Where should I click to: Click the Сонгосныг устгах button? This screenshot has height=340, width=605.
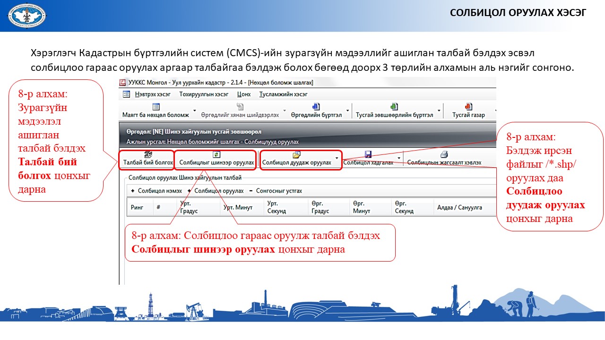click(x=278, y=191)
